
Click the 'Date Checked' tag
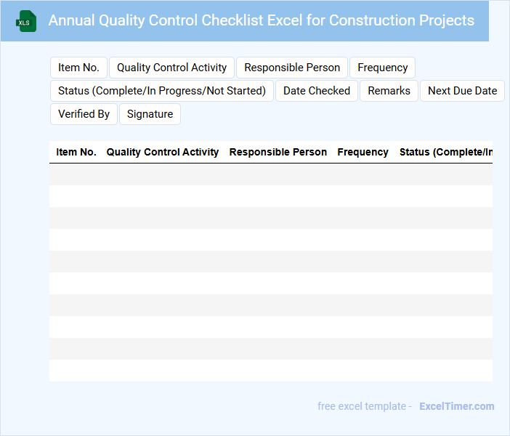pyautogui.click(x=317, y=91)
